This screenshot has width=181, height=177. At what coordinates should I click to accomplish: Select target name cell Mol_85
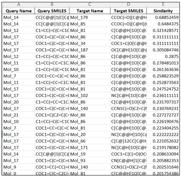90,24
